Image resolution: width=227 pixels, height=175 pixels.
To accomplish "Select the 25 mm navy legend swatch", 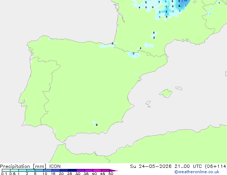I will point(72,170).
